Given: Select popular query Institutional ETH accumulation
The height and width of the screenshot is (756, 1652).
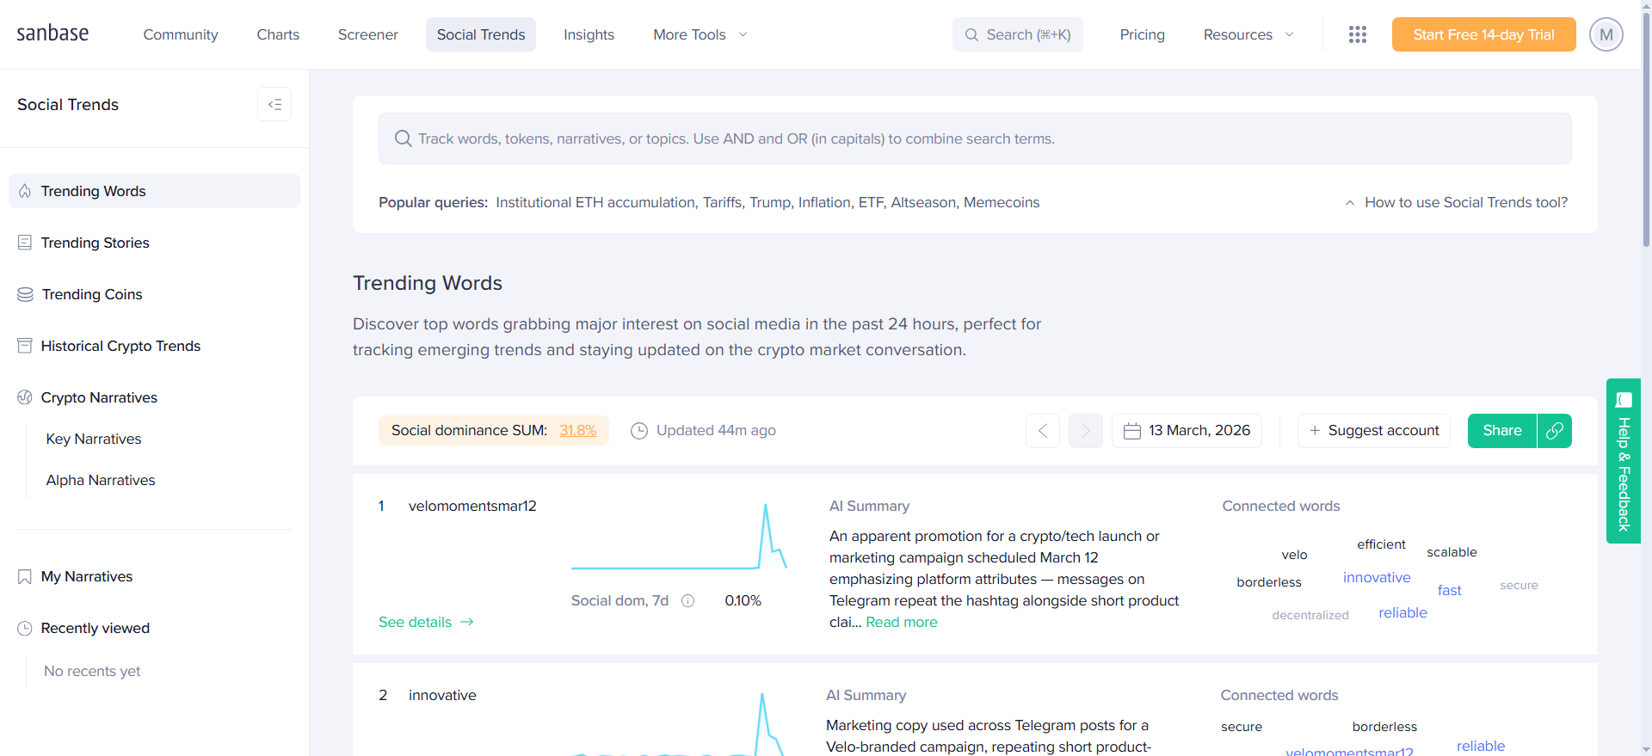Looking at the screenshot, I should coord(595,202).
